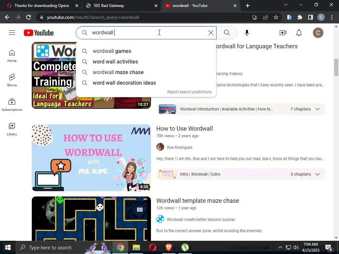Reload the page
Screen dimensions: 339x254
[28, 17]
